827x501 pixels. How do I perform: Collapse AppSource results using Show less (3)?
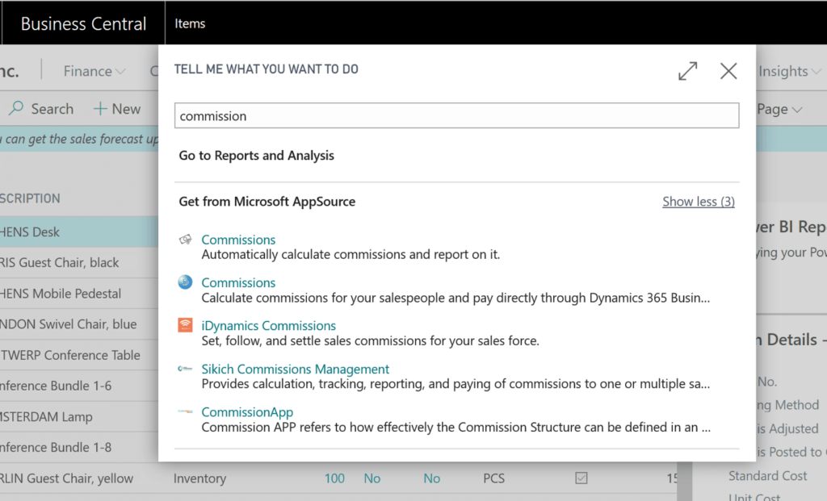point(698,201)
